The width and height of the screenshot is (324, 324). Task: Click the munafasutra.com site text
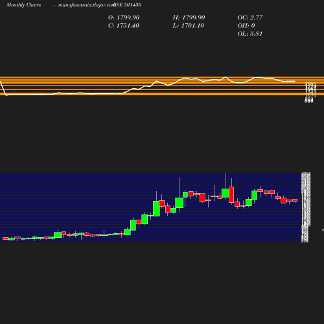point(86,5)
